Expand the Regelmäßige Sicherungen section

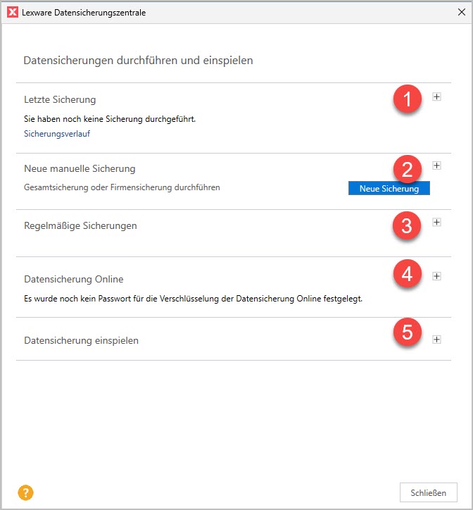[436, 223]
